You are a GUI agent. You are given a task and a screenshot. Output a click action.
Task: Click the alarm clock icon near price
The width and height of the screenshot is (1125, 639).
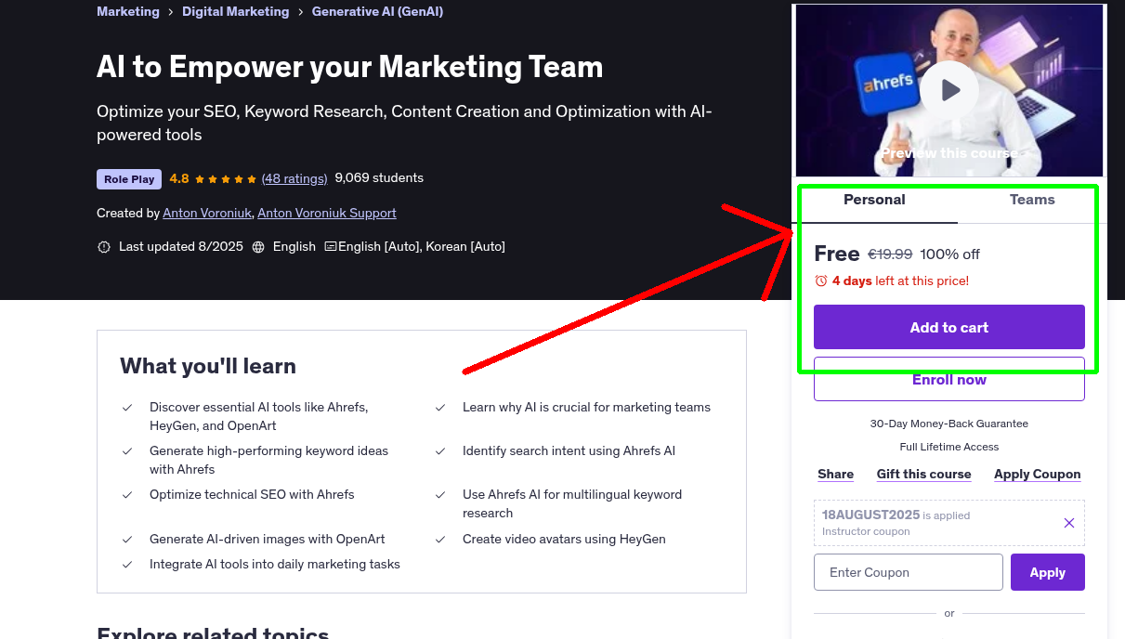click(x=820, y=280)
